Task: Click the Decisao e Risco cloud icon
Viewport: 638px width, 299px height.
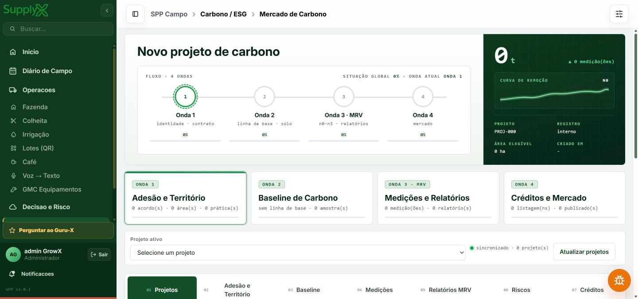Action: click(13, 207)
